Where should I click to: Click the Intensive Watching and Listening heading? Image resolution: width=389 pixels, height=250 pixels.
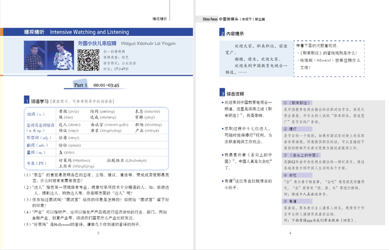[x=92, y=29]
